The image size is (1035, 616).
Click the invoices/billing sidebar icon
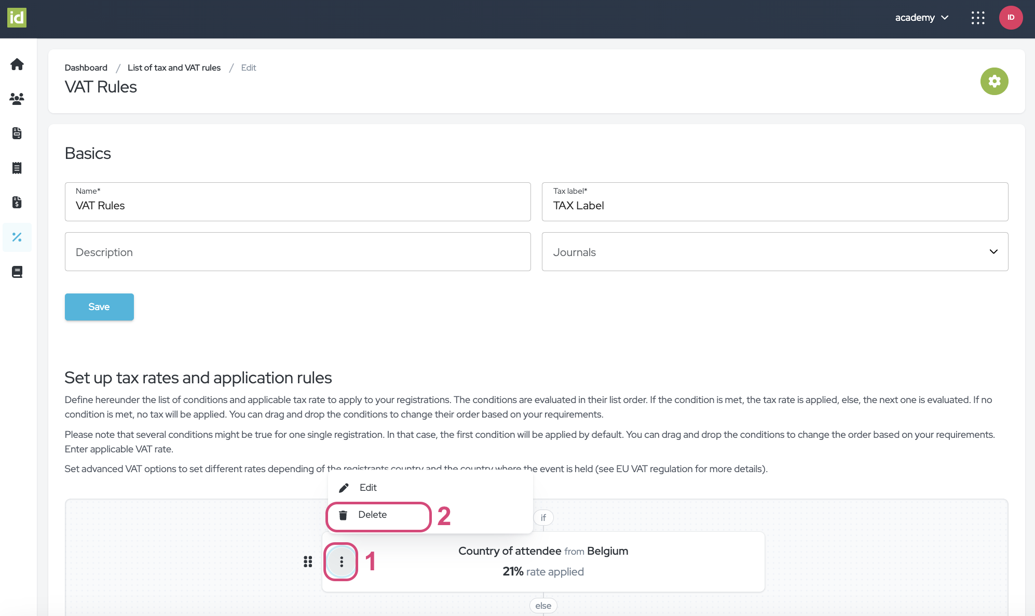click(18, 202)
